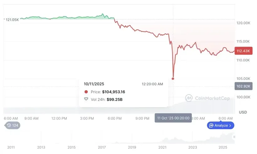This screenshot has width=257, height=154.
Task: Select the red 112.43K current price tag
Action: click(243, 51)
